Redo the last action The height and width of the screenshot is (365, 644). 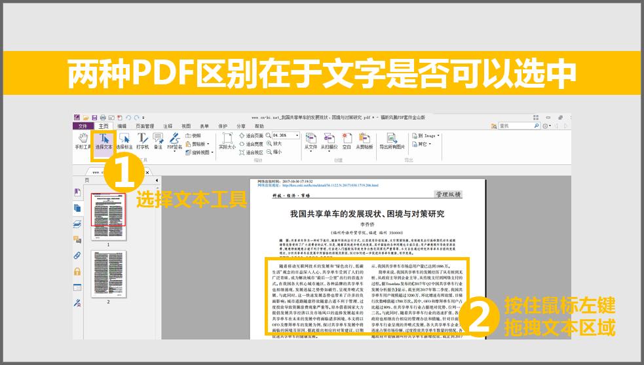pos(137,118)
